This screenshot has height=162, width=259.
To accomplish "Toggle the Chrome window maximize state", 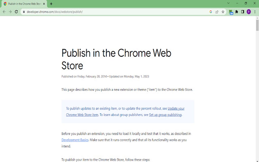I will pos(246,3).
